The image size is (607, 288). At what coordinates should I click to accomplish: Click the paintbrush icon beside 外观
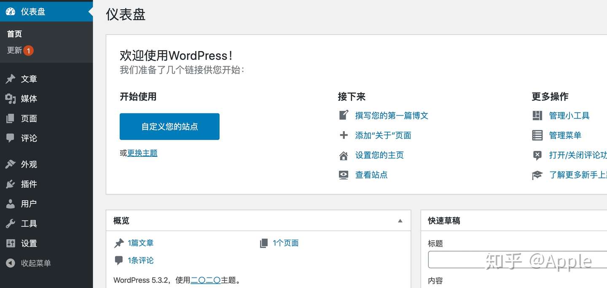[11, 164]
